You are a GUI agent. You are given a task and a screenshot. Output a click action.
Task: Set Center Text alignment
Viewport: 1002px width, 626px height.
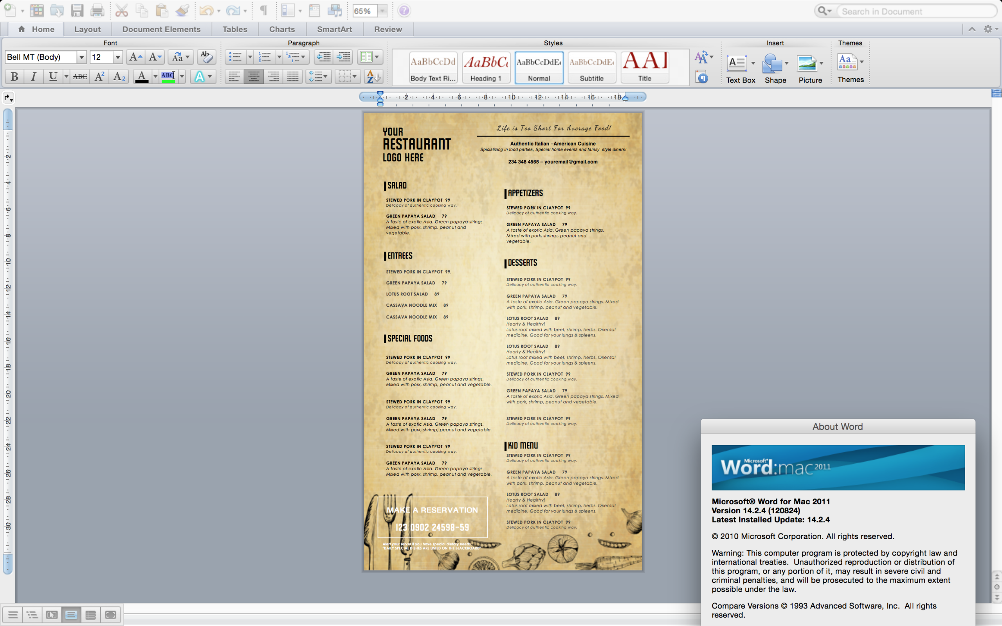(x=254, y=77)
